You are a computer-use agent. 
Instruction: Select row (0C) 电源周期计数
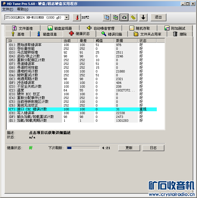pos(82,79)
